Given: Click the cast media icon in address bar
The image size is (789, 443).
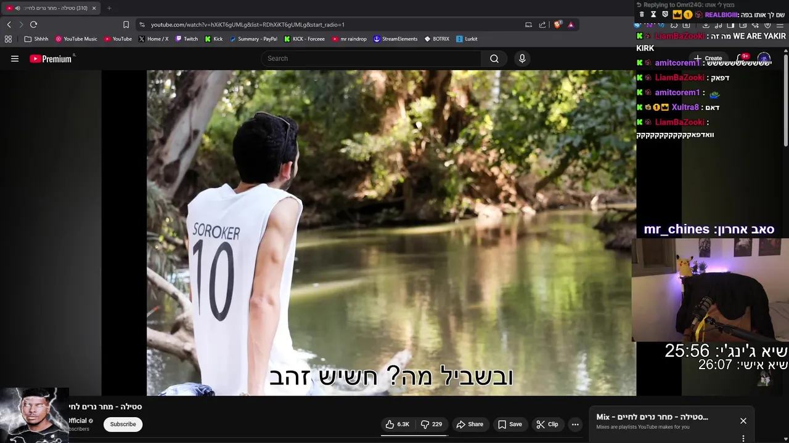Looking at the screenshot, I should coord(528,25).
